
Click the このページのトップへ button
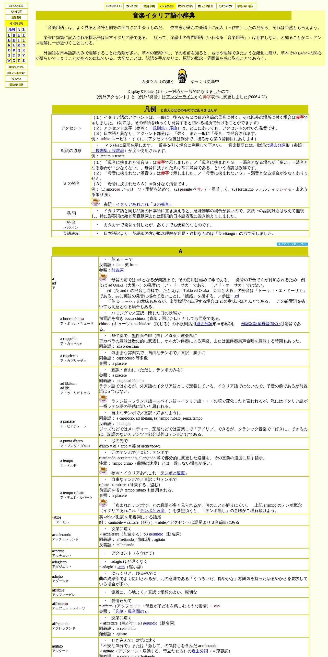coord(292,244)
